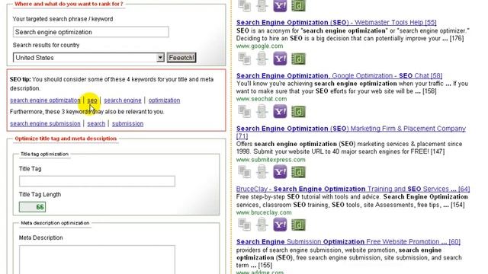The height and width of the screenshot is (274, 488).
Task: Open the SEO Chat [58] result title
Action: click(339, 75)
